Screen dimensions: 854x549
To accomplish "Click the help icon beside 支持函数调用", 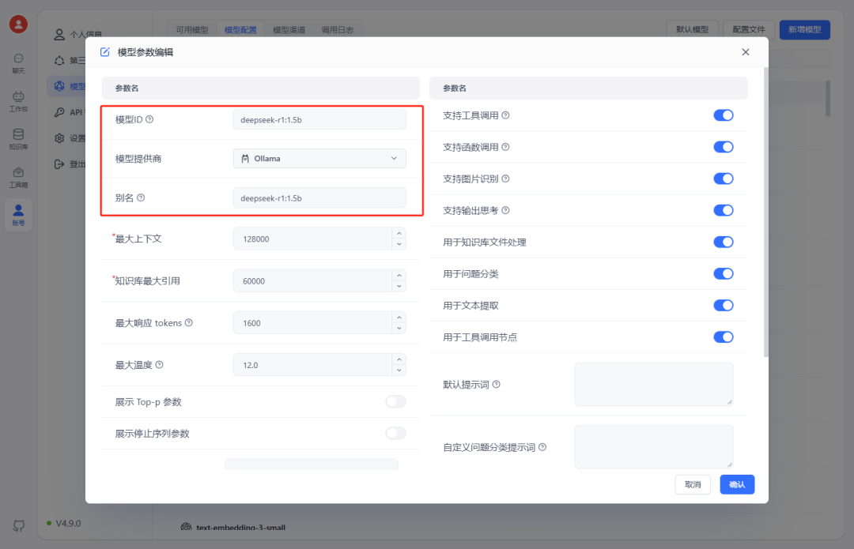I will pos(505,147).
